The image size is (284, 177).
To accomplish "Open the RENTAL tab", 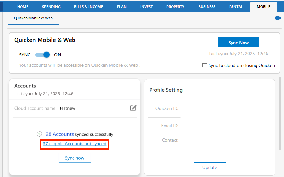I will pyautogui.click(x=236, y=7).
